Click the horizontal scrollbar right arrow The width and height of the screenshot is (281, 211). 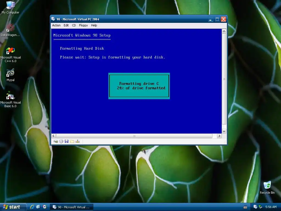click(219, 136)
